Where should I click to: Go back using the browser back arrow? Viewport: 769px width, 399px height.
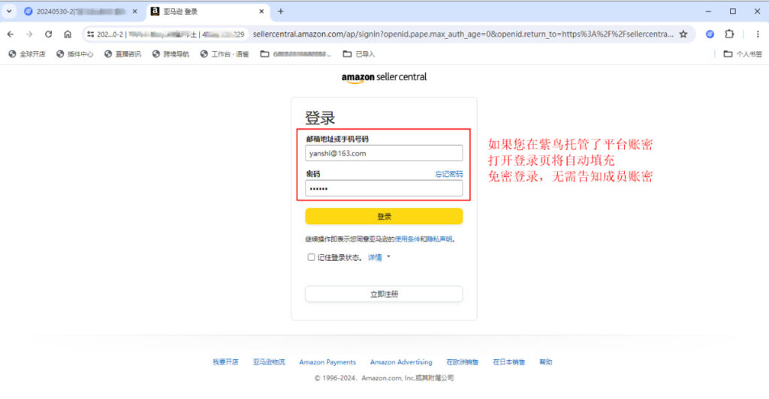[11, 34]
